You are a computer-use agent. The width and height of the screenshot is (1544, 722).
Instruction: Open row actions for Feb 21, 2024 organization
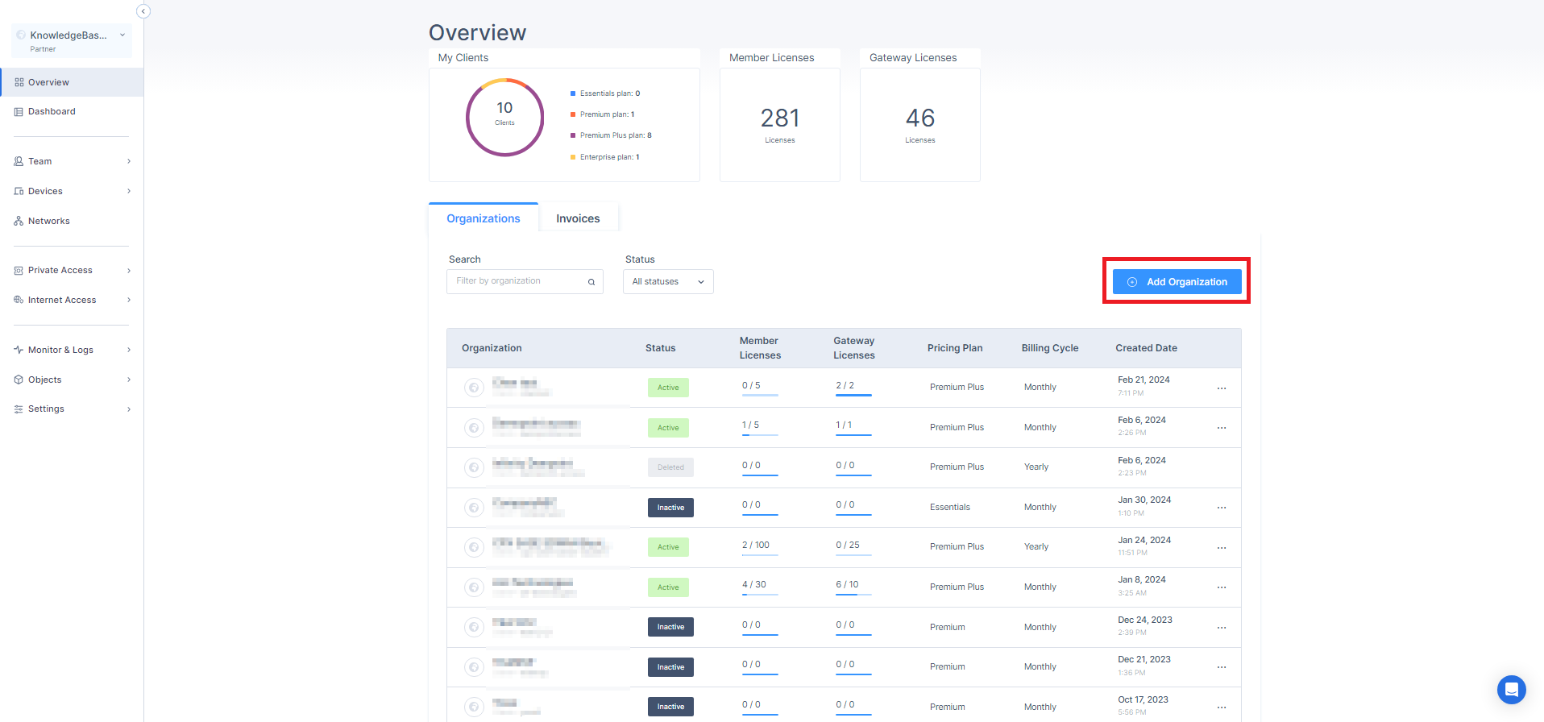(x=1222, y=388)
